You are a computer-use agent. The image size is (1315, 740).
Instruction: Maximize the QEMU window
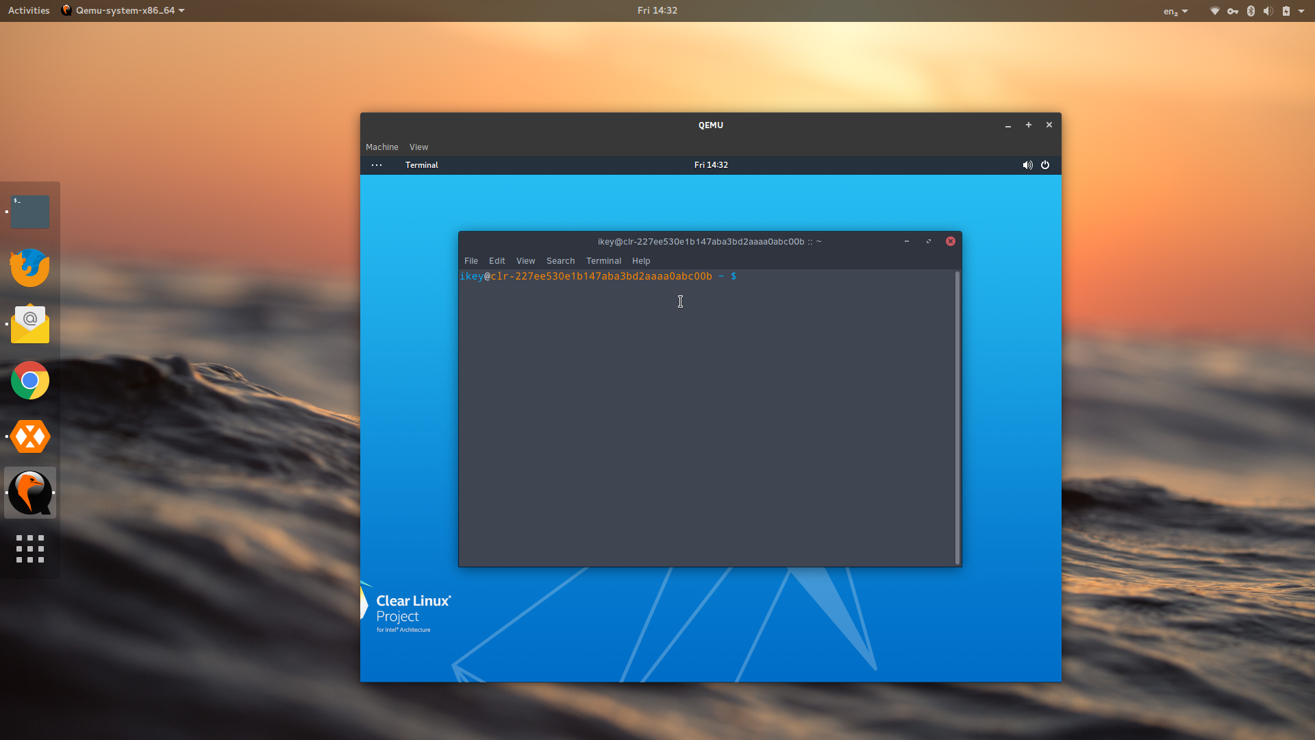(x=1028, y=125)
